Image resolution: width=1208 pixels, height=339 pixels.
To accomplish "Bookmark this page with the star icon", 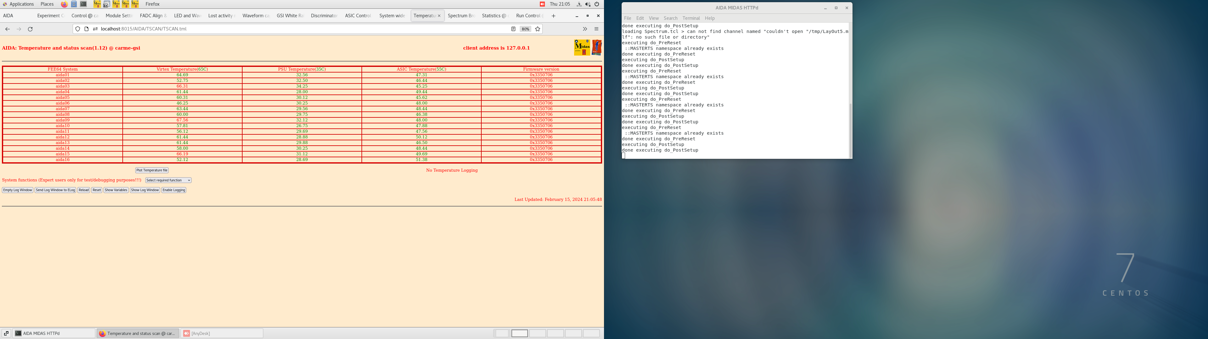I will click(x=537, y=29).
